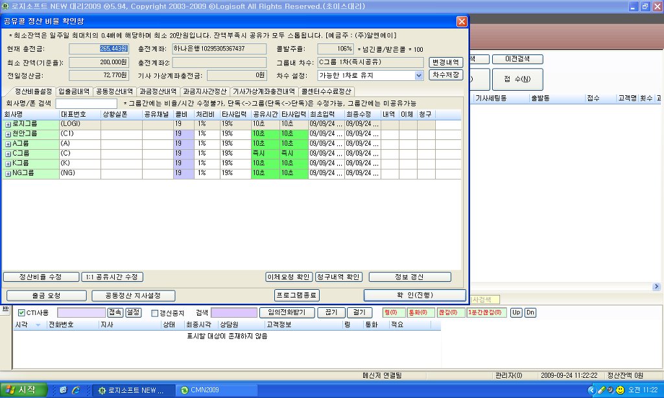Image resolution: width=664 pixels, height=398 pixels.
Task: Click the 정산비율 수정 button
Action: pos(41,277)
